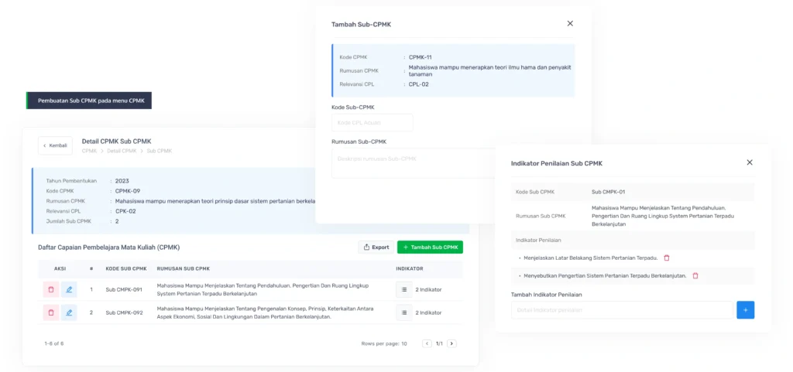Select the INDIKATOR column header
The width and height of the screenshot is (793, 372).
point(410,268)
